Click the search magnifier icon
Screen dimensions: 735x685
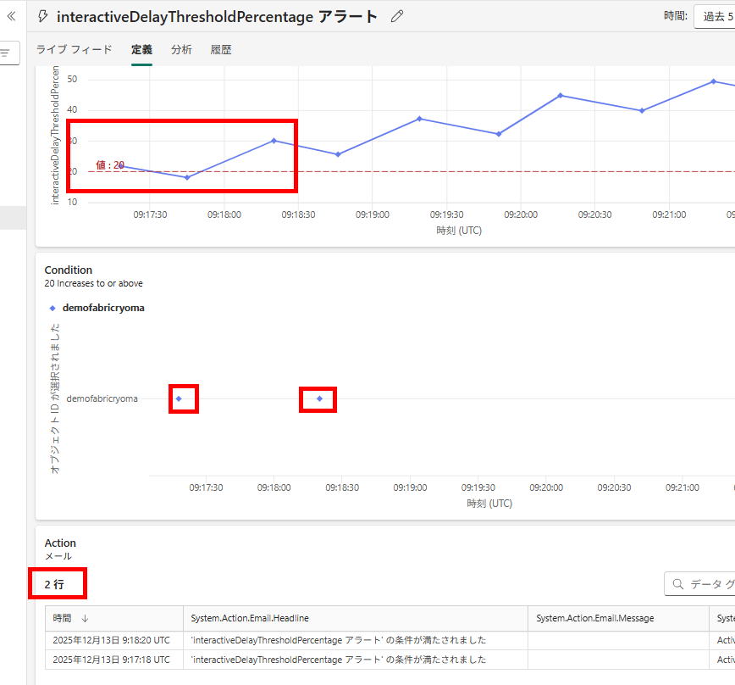(x=677, y=584)
